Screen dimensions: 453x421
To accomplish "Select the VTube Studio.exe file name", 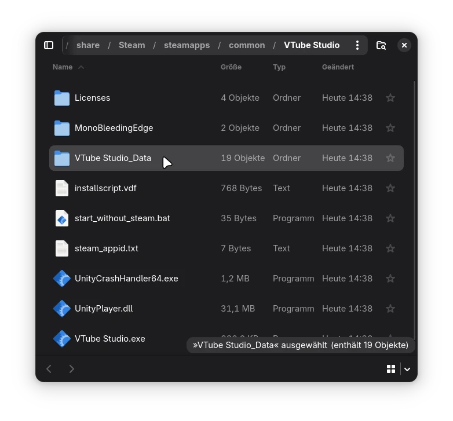I will pyautogui.click(x=110, y=339).
